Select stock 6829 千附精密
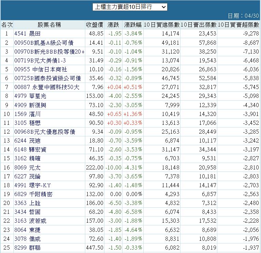Image resolution: width=261 pixels, height=253 pixels. (33, 194)
